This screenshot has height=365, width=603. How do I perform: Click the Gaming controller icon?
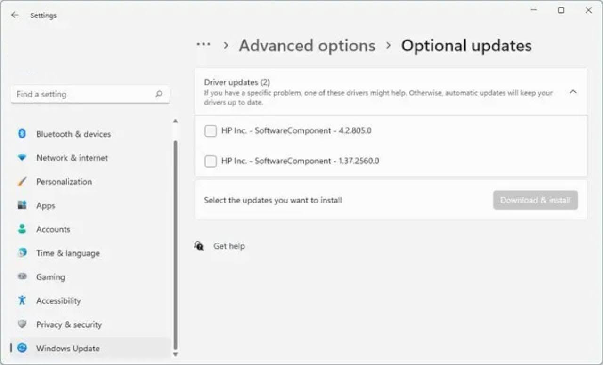click(22, 276)
